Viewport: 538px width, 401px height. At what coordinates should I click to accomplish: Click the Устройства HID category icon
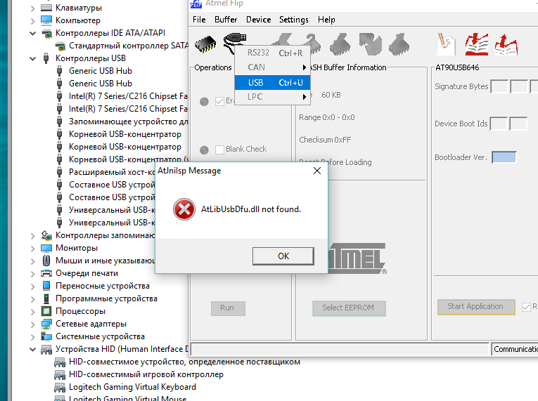[x=46, y=349]
